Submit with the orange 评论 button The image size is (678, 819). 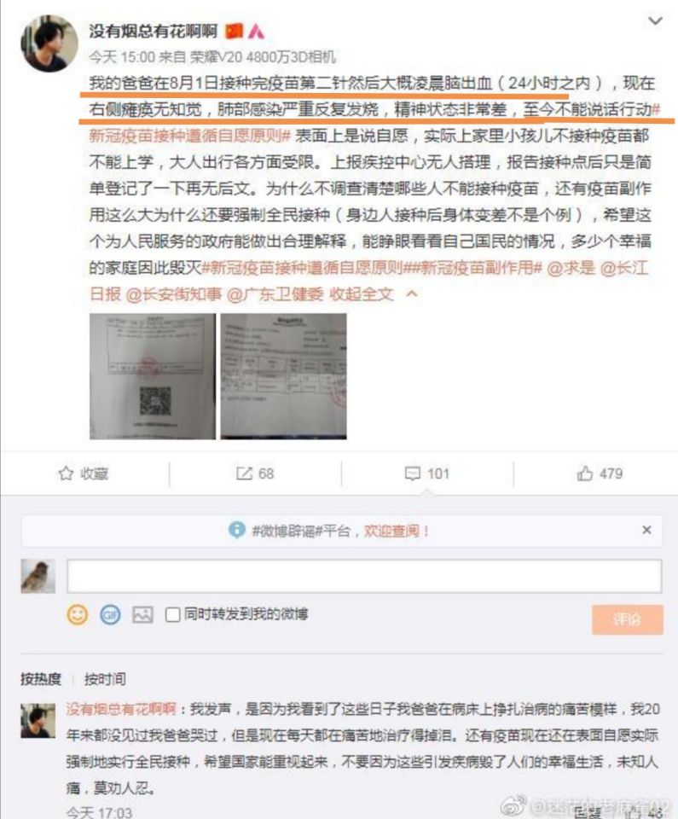click(x=628, y=619)
